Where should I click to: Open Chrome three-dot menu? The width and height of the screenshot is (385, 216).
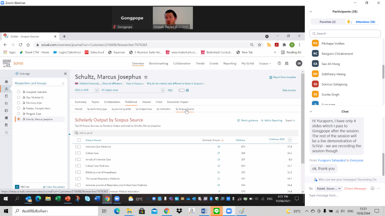pos(299,45)
